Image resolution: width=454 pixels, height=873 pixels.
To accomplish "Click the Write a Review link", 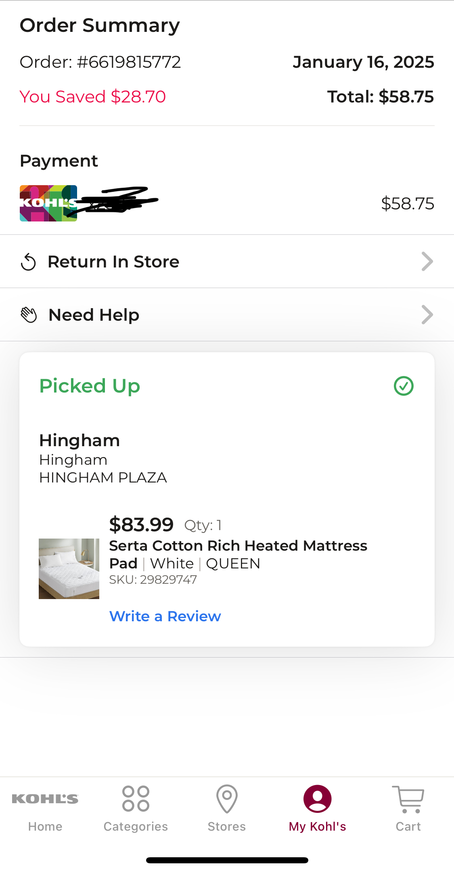I will click(165, 616).
